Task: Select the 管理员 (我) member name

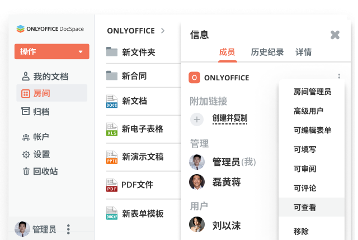Action: pos(234,162)
